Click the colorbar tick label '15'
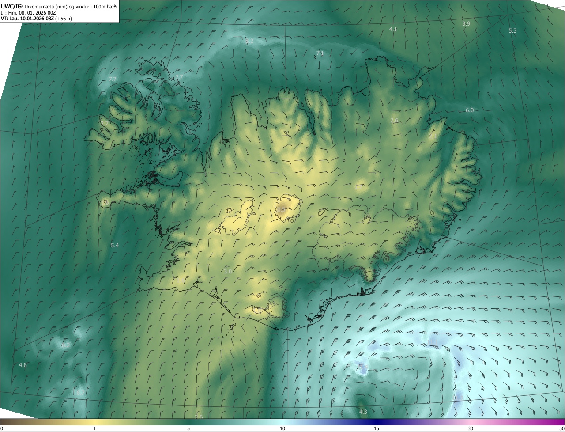565x432 pixels. (377, 428)
